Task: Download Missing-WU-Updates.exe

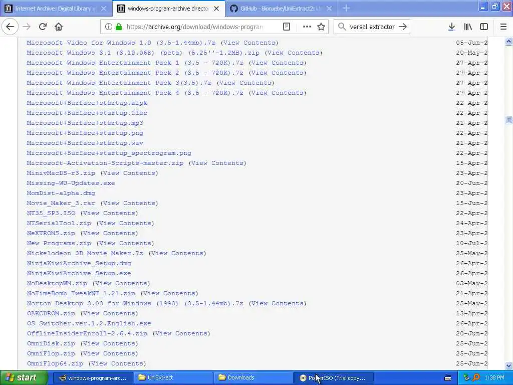Action: (x=71, y=183)
